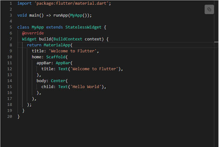Click the void keyword on line 3
This screenshot has height=147, width=219.
coord(22,15)
